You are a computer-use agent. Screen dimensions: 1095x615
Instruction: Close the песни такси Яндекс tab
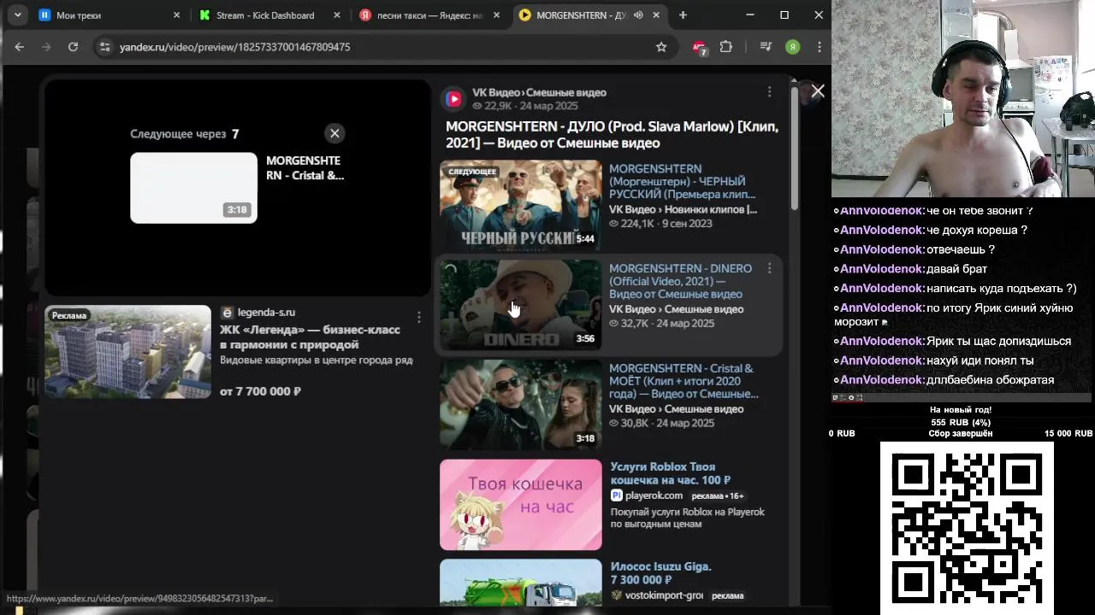(498, 15)
